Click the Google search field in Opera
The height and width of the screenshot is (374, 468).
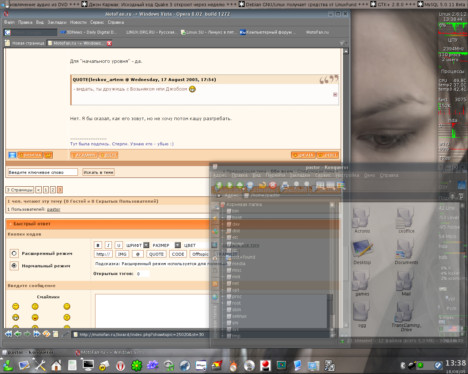coord(31,33)
